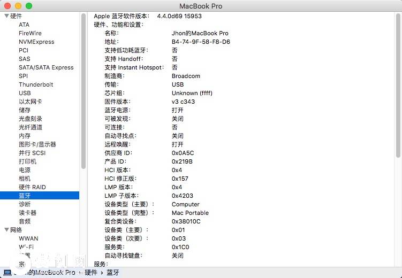The image size is (402, 278).
Task: Select WWAN under the network section
Action: [28, 238]
